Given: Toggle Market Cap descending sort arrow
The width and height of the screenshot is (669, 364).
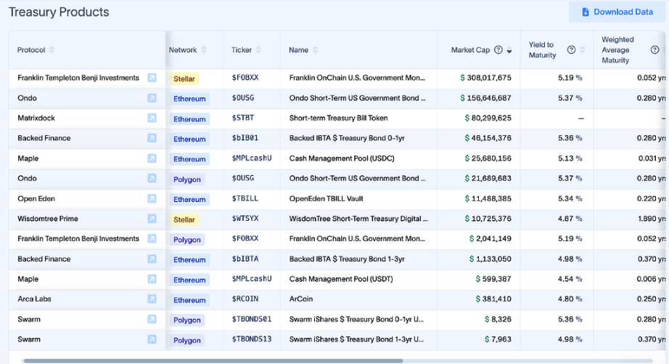Looking at the screenshot, I should [x=509, y=50].
